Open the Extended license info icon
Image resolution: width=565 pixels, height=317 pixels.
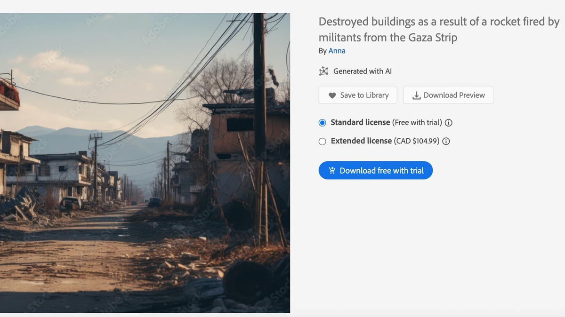(x=446, y=141)
